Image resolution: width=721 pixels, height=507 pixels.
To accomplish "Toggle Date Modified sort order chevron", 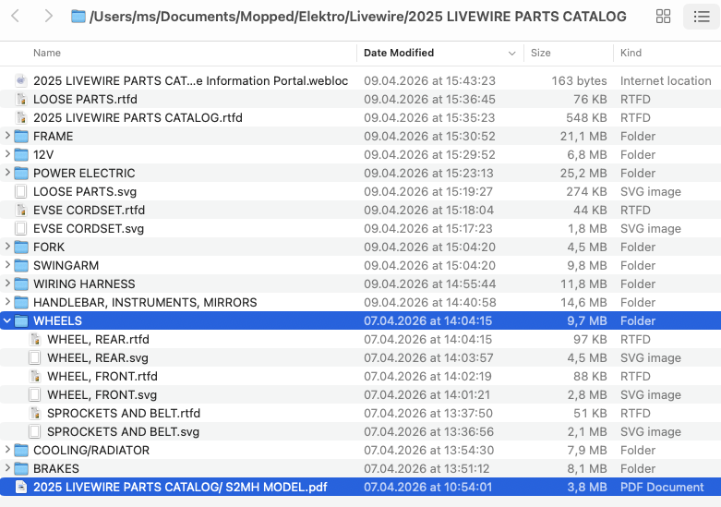I will [511, 53].
